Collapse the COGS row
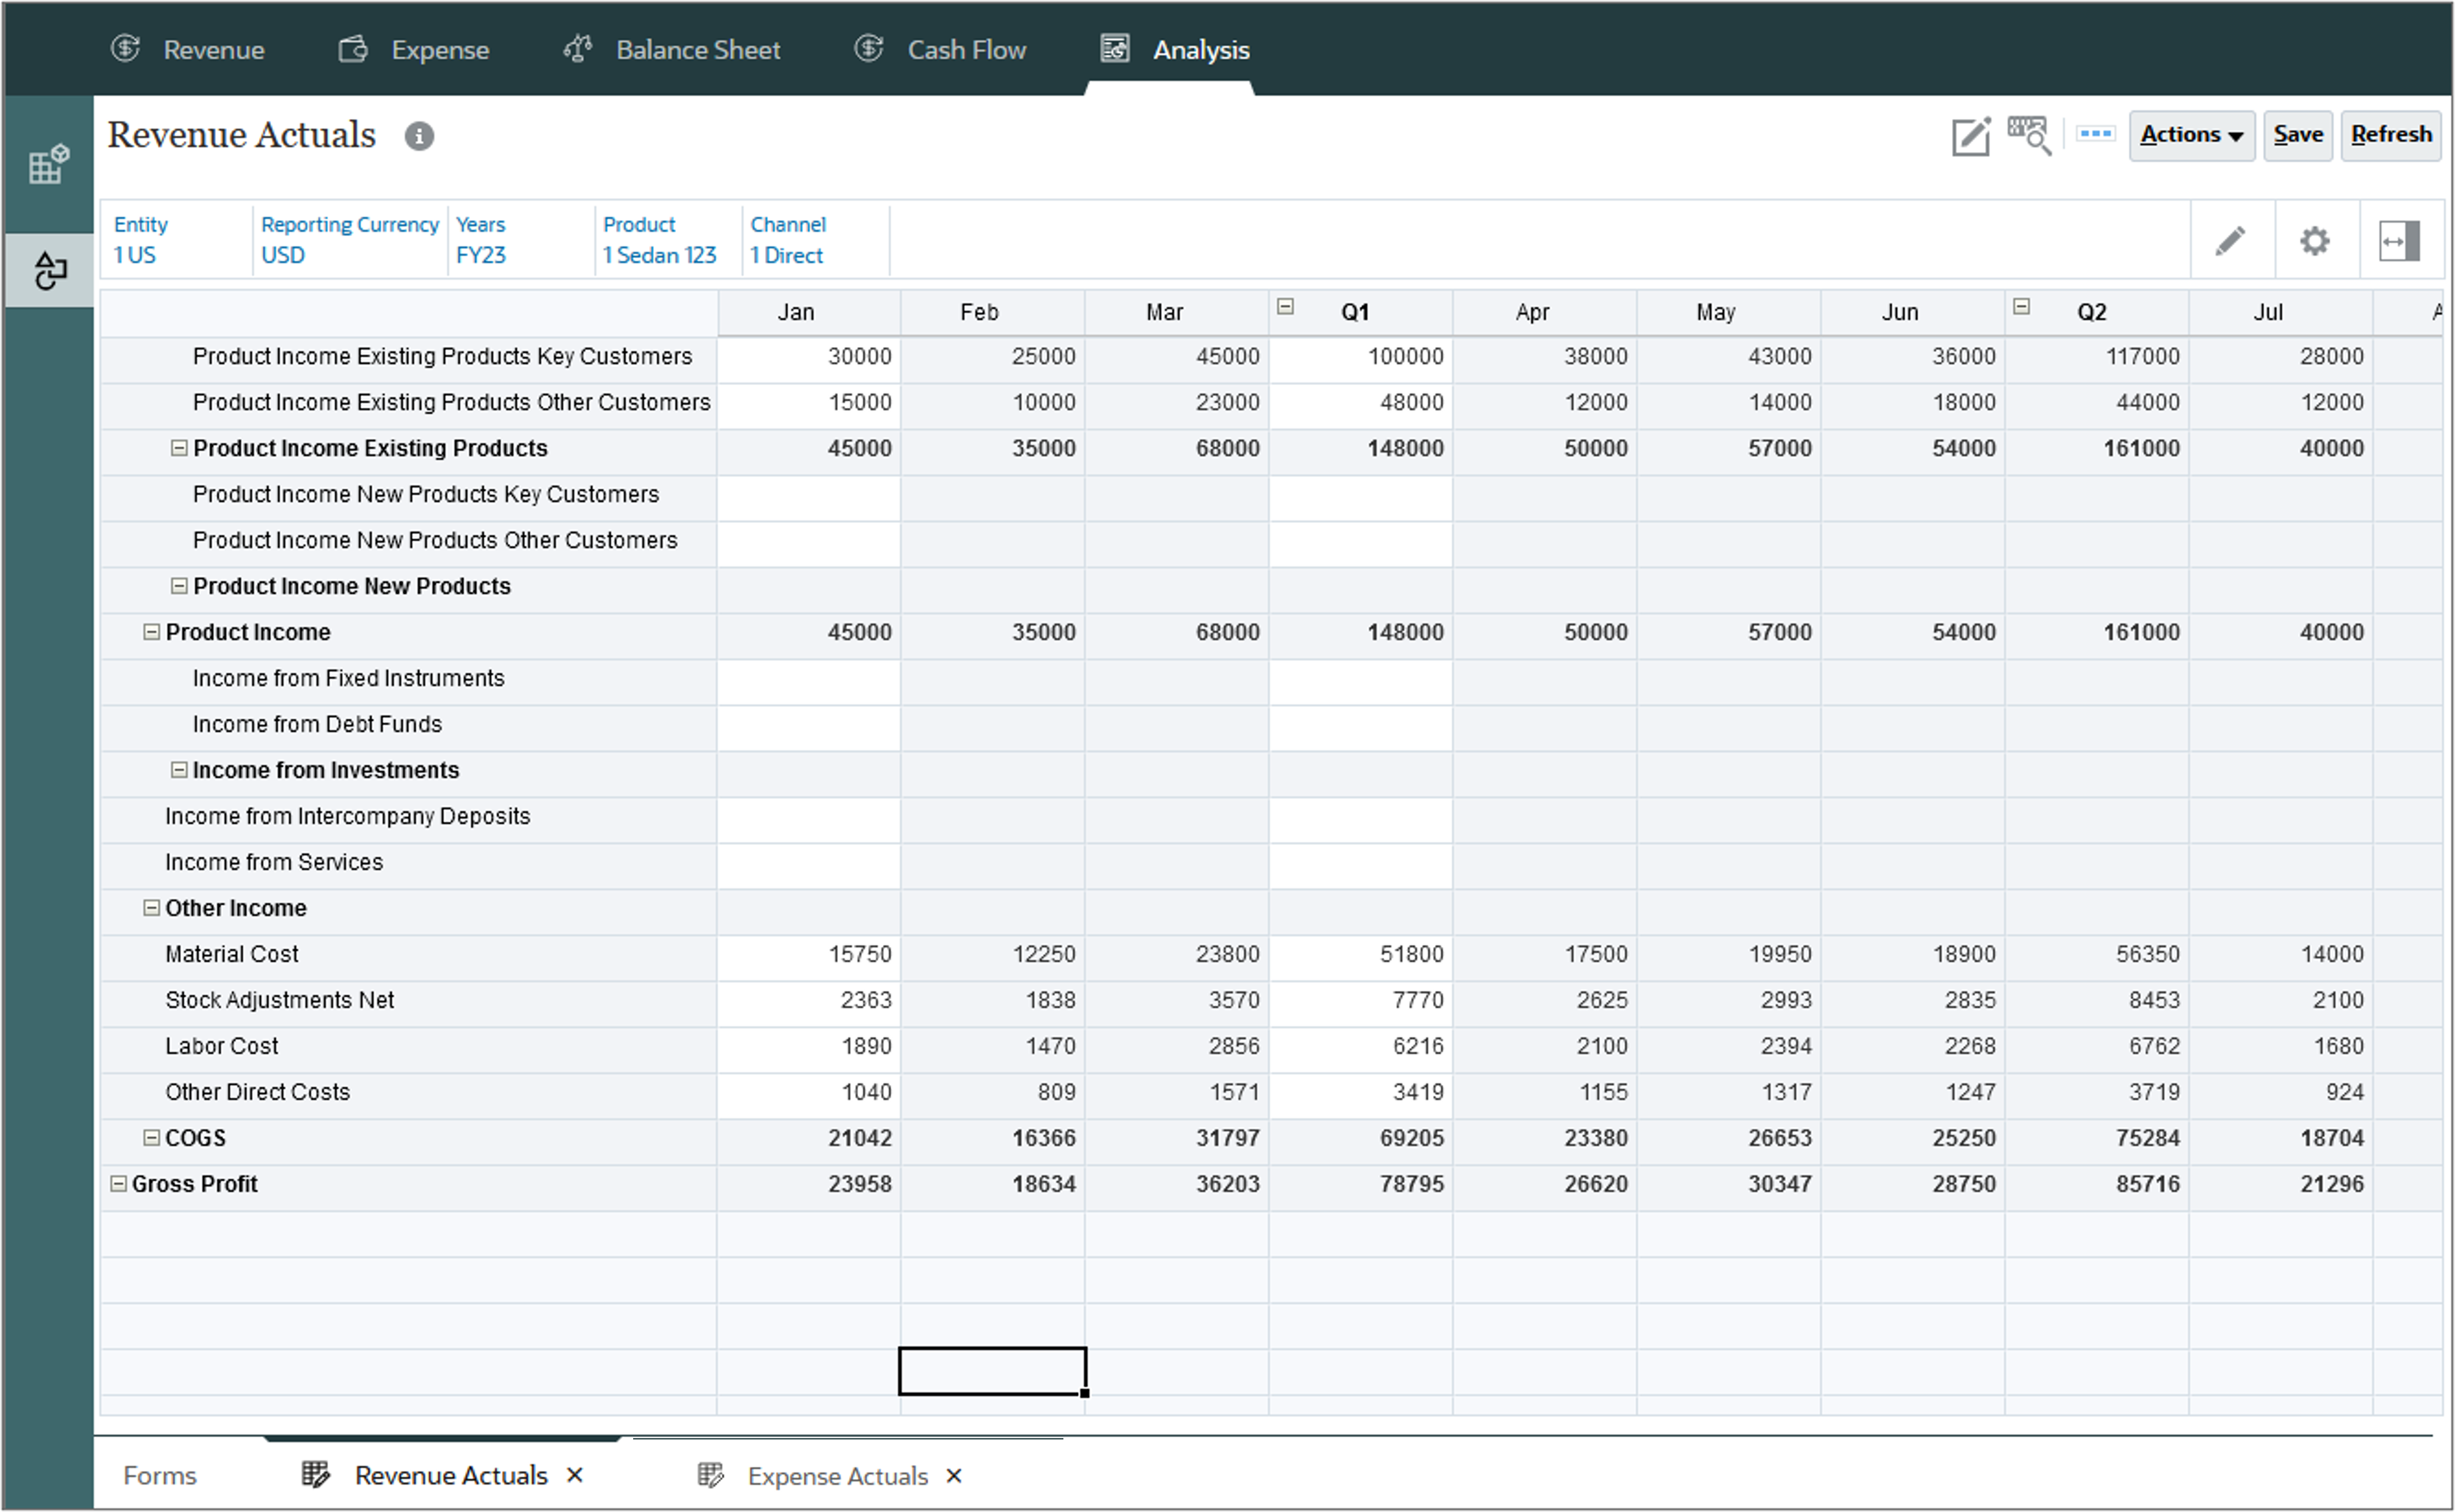Screen dimensions: 2455x1512 point(151,1138)
